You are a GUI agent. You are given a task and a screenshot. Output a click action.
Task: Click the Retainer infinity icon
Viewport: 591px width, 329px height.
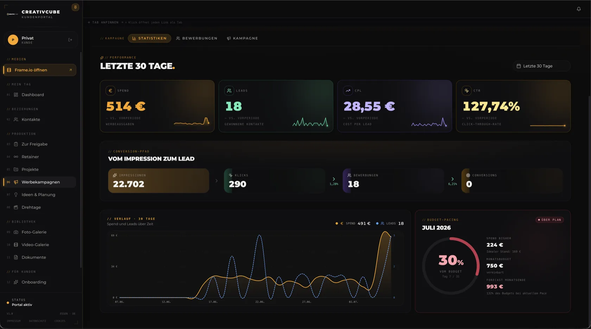click(16, 157)
